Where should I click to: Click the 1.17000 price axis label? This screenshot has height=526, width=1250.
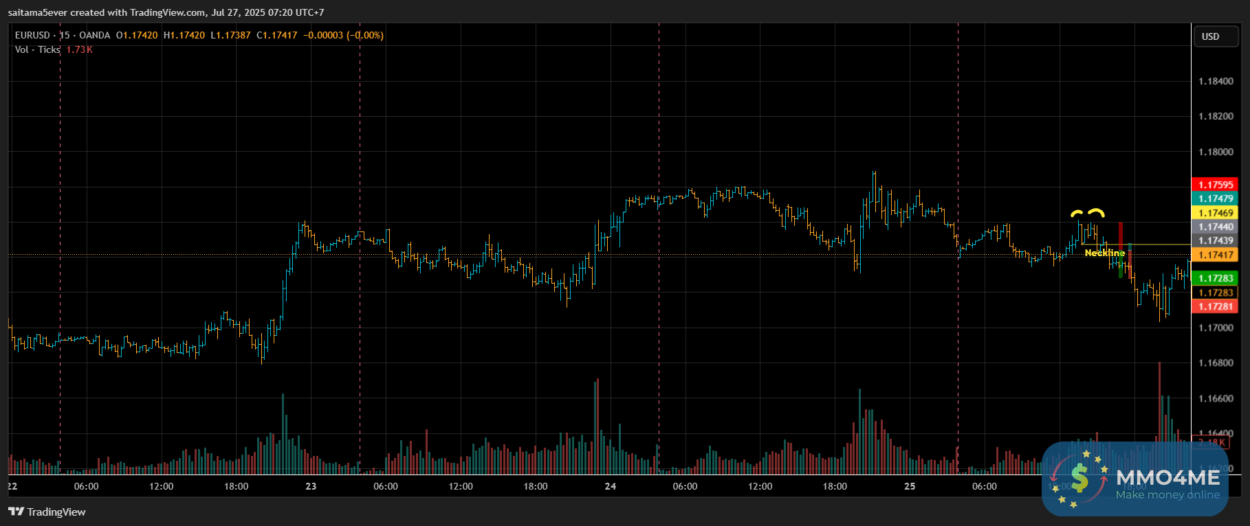click(x=1216, y=328)
